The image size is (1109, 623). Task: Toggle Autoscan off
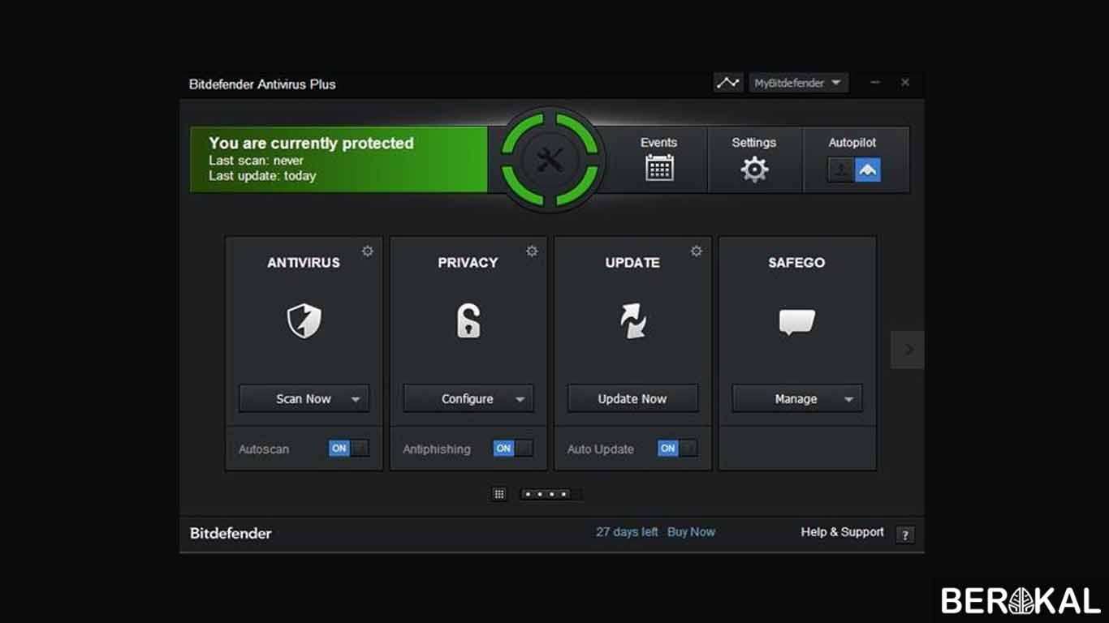pyautogui.click(x=348, y=448)
